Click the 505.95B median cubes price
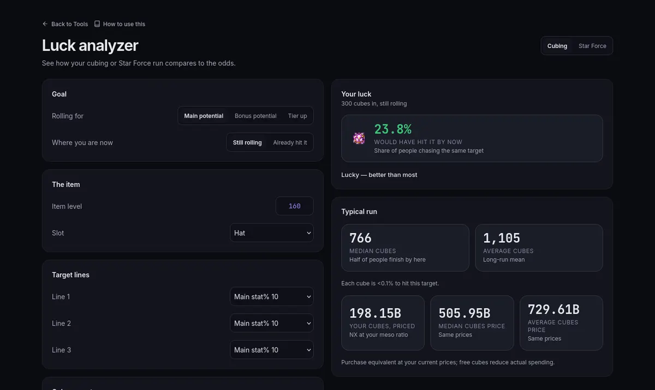The height and width of the screenshot is (390, 655). click(465, 313)
